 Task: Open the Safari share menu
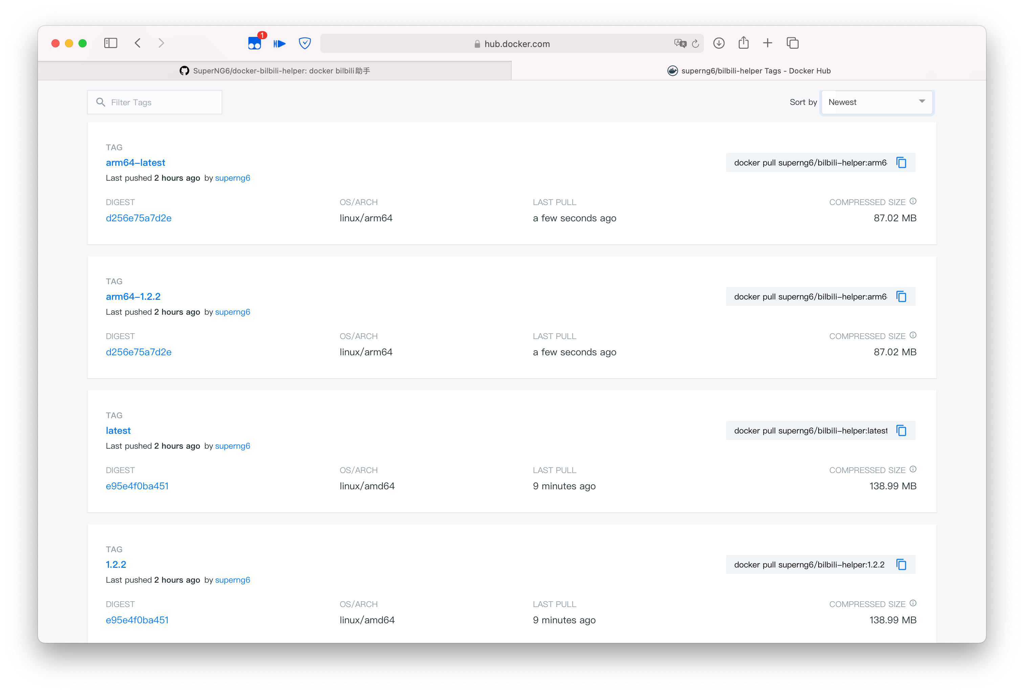coord(743,43)
